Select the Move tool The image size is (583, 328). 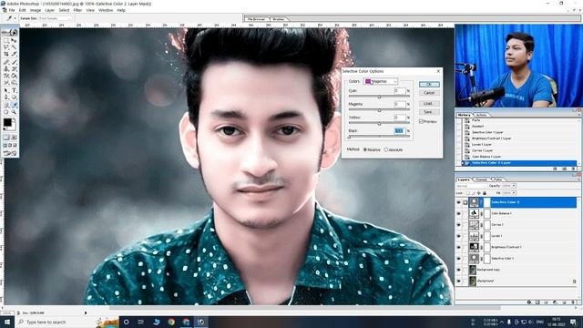pyautogui.click(x=14, y=40)
